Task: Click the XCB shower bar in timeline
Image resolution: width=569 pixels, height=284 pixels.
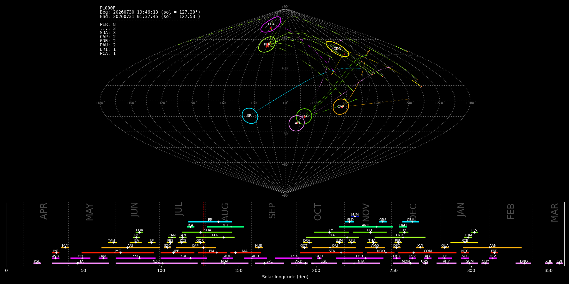Action: 464,243
